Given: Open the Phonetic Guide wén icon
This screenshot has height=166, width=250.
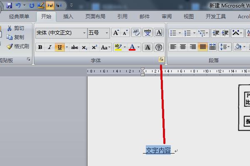Looking at the screenshot, I should [x=147, y=32].
